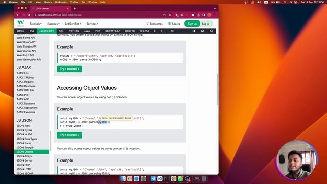The image size is (327, 184).
Task: Open JSON Intro in the sidebar
Action: [23, 126]
